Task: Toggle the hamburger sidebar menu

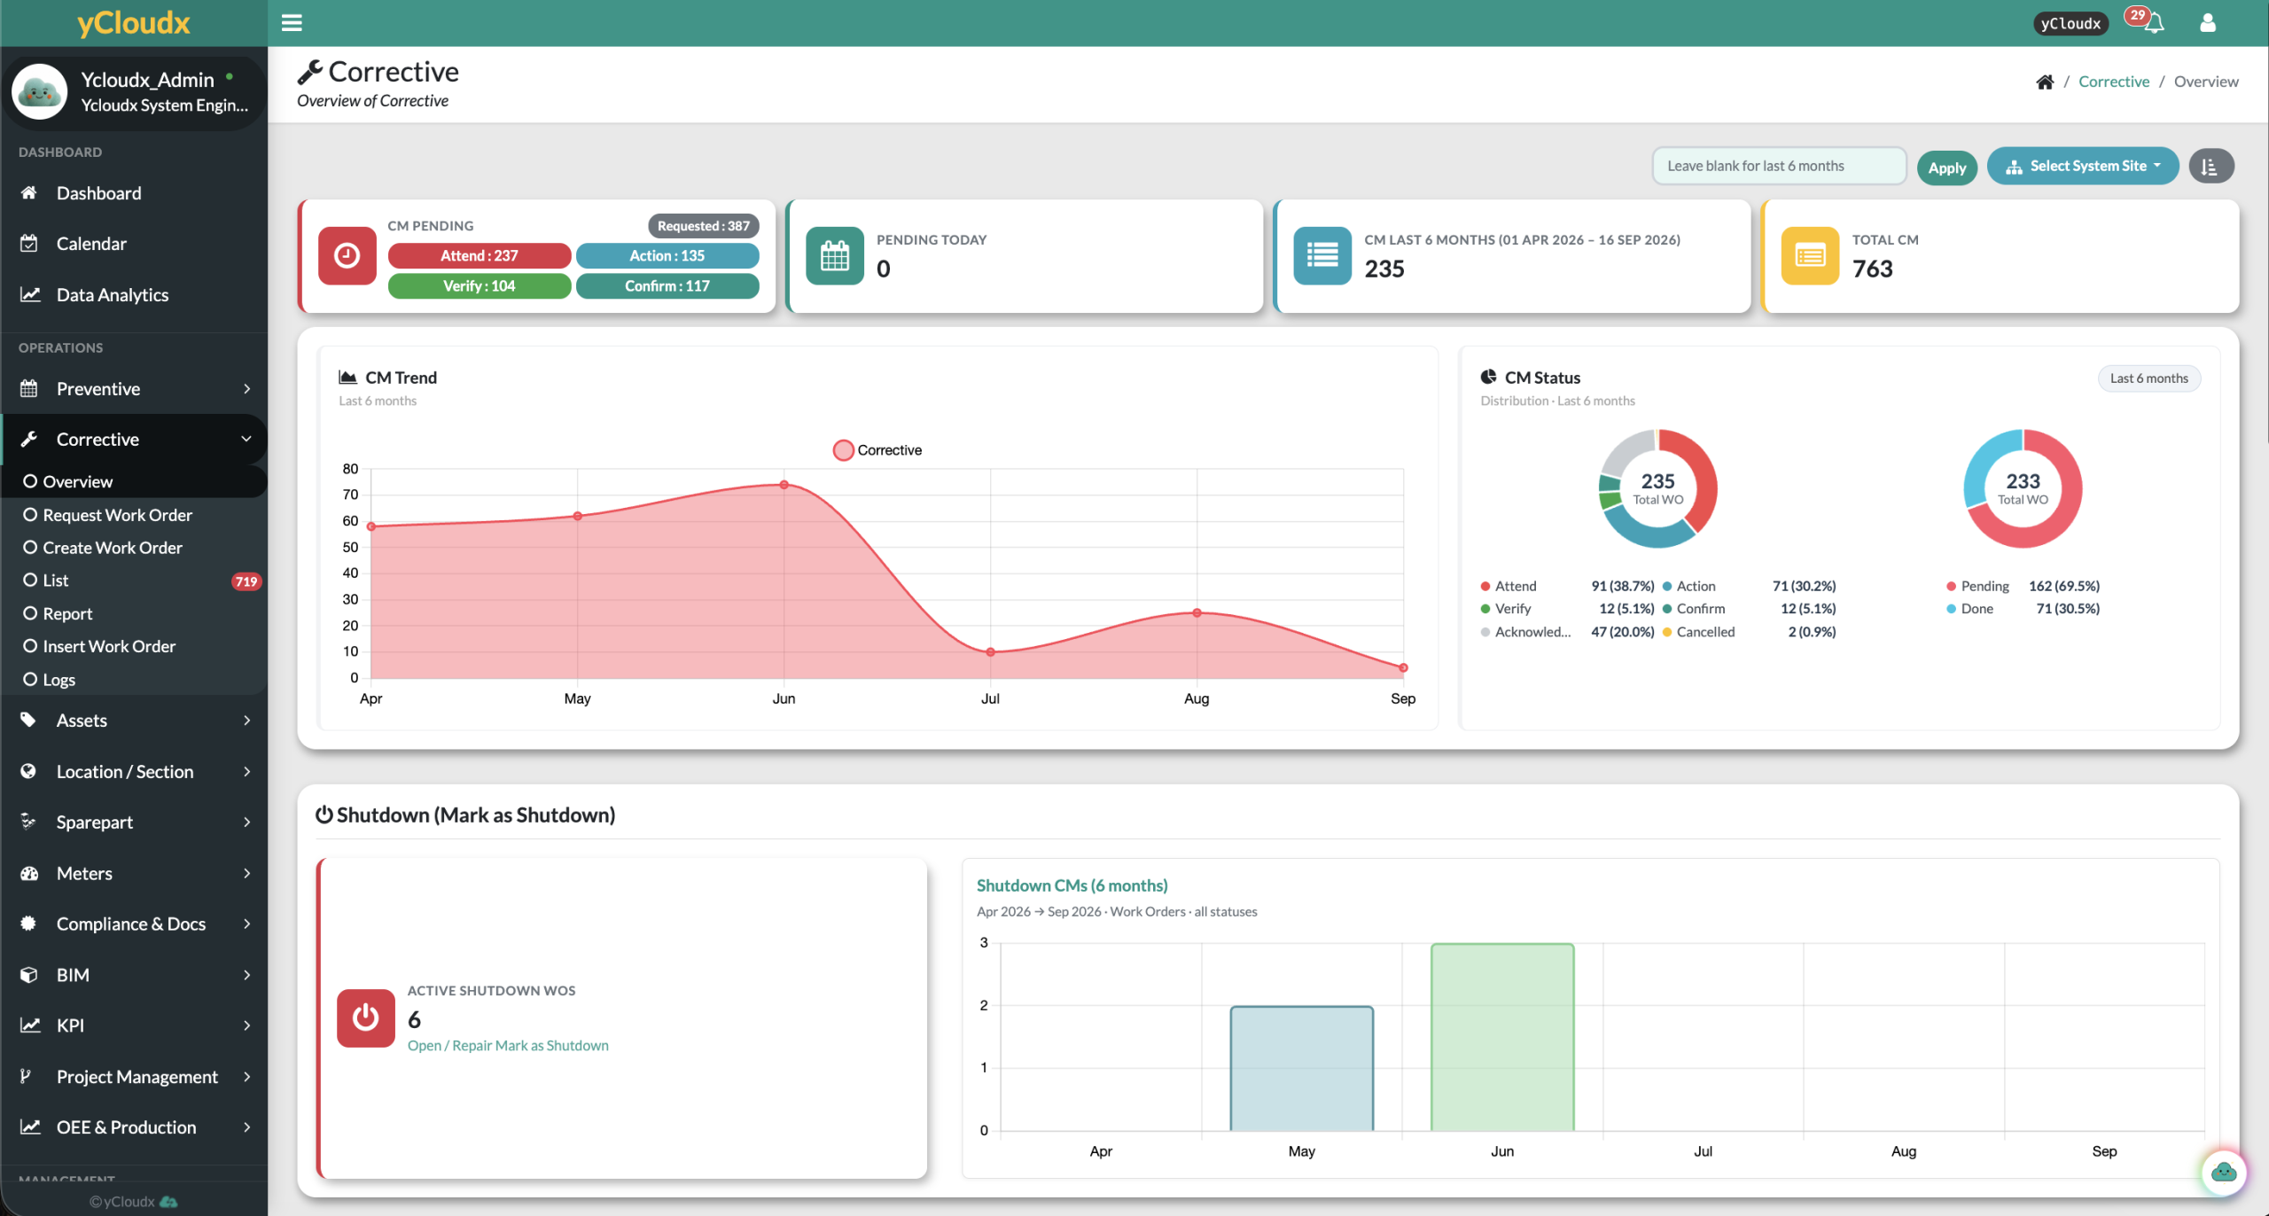Action: pyautogui.click(x=292, y=23)
